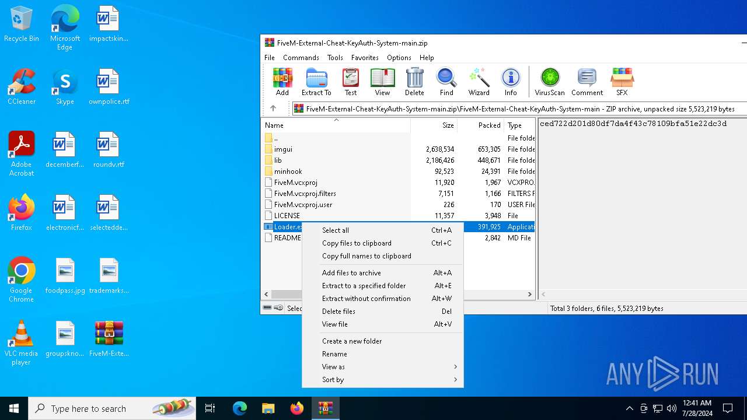Choose Create a new folder
The height and width of the screenshot is (420, 747).
pos(382,341)
